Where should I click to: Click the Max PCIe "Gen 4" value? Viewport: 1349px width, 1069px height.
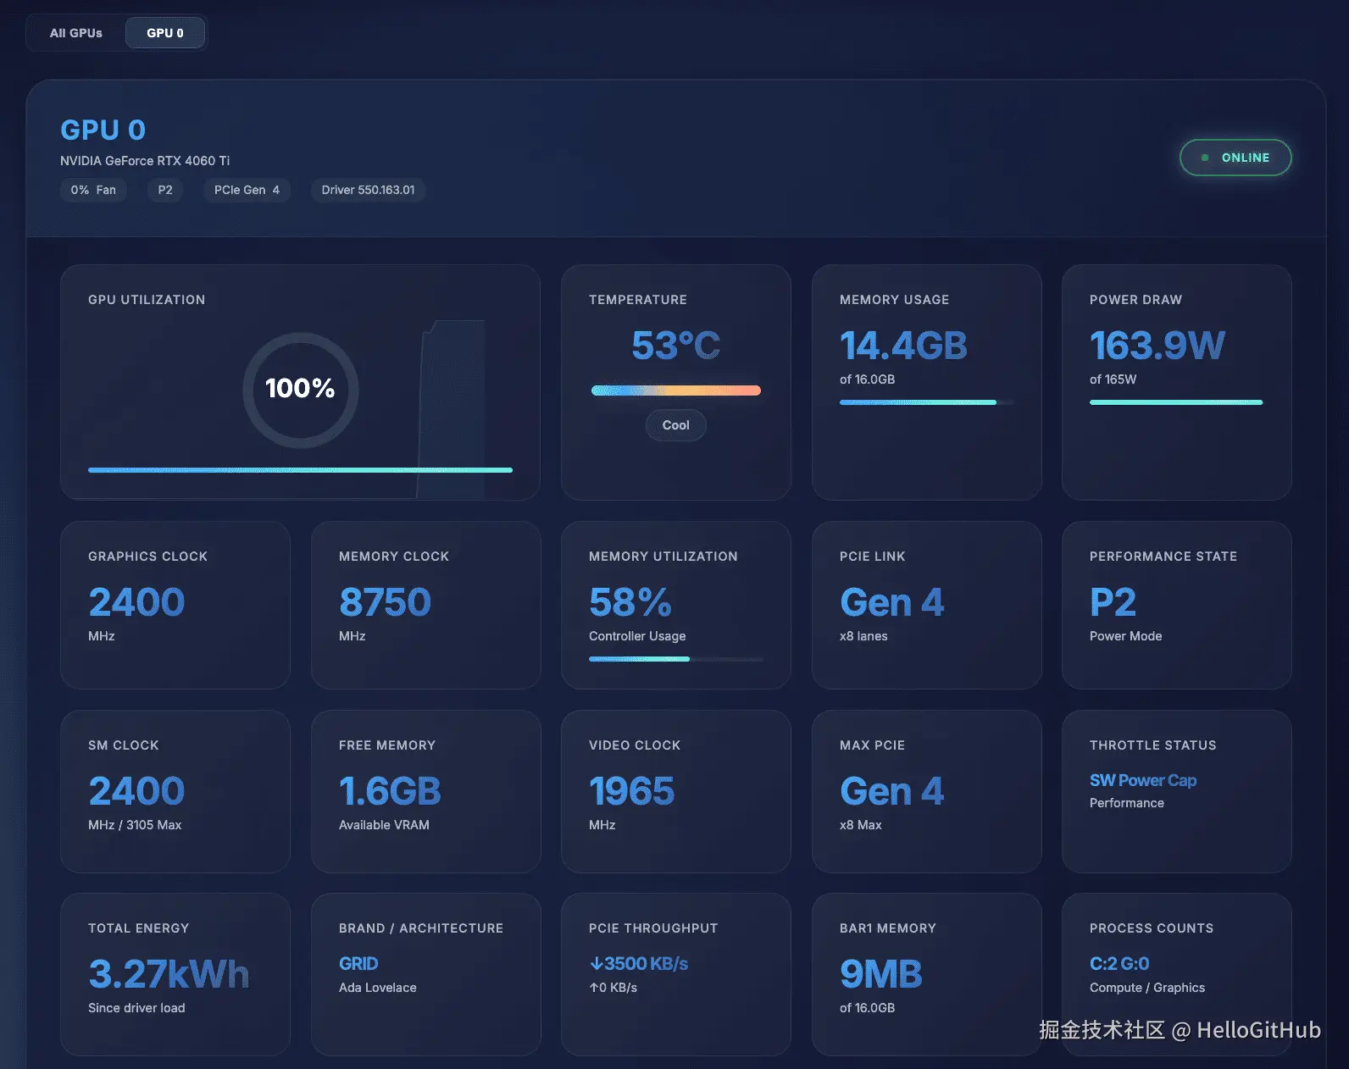click(x=891, y=791)
